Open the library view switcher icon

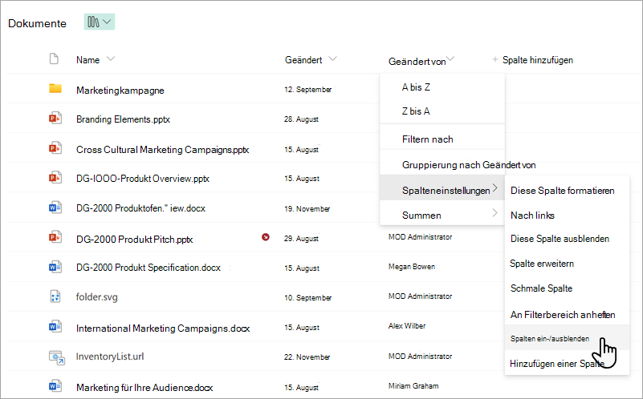[100, 22]
